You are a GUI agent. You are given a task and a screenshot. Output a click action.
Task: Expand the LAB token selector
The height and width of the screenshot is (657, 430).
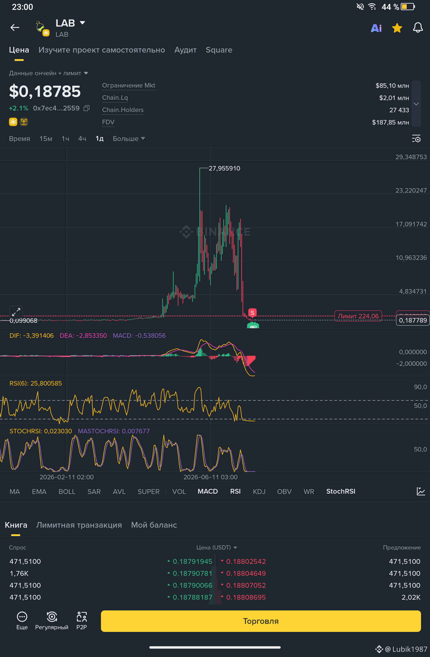[83, 23]
